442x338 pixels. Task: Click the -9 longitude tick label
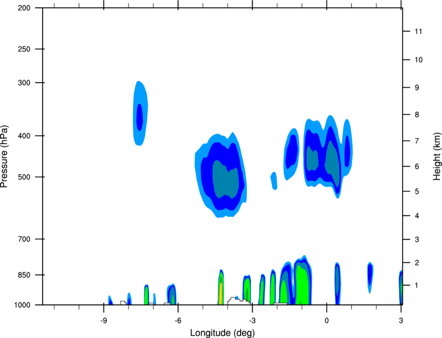click(103, 320)
